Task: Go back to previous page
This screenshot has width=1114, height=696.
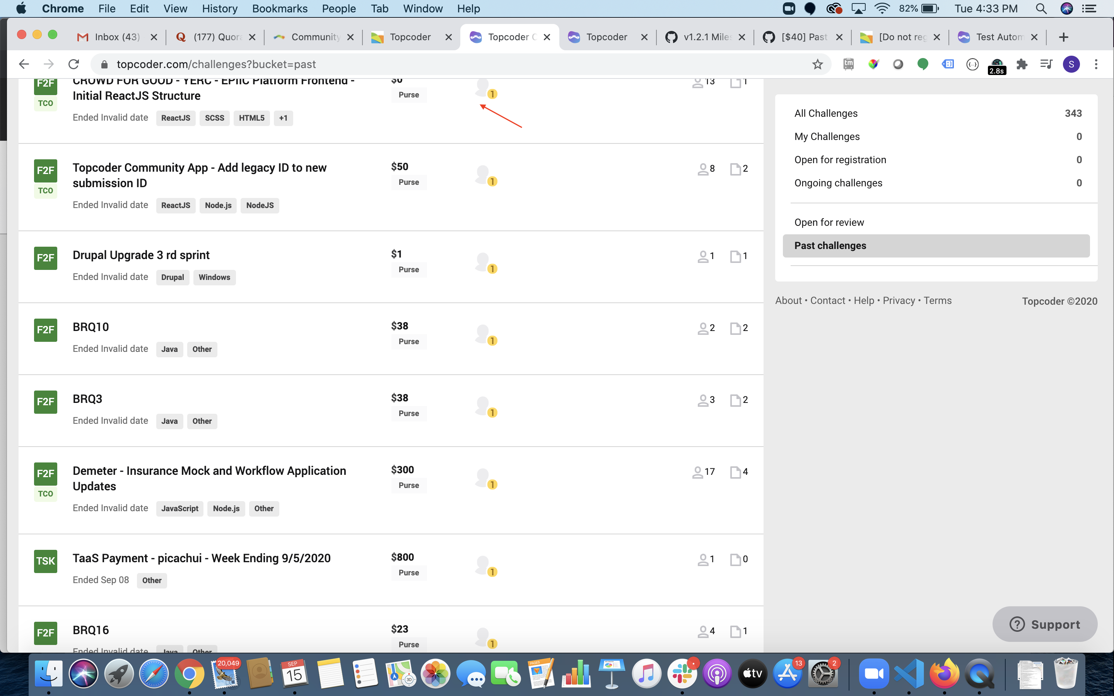Action: 24,64
